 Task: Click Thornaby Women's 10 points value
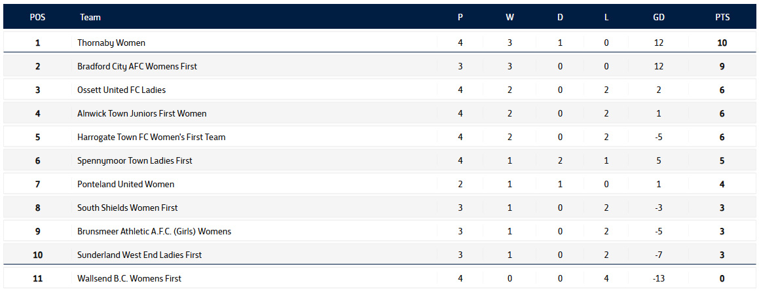[722, 43]
